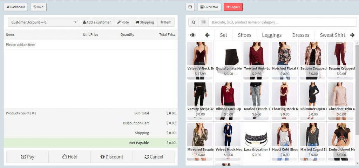Screen dimensions: 359x168
Task: Select the Dresses category tab
Action: tap(300, 35)
